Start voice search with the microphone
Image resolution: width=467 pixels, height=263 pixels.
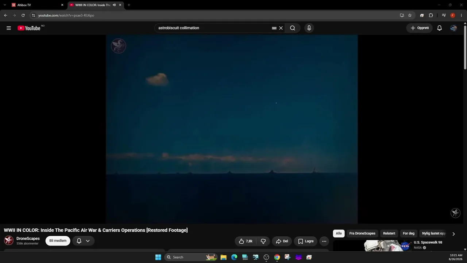click(309, 28)
